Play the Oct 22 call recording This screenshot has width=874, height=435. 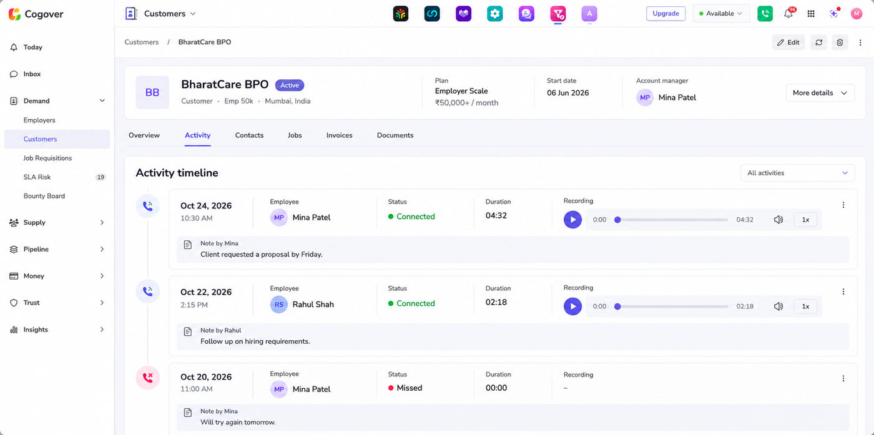(x=572, y=306)
